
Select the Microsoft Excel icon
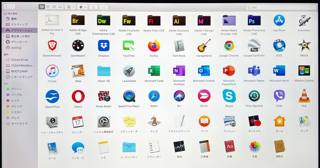point(154,71)
